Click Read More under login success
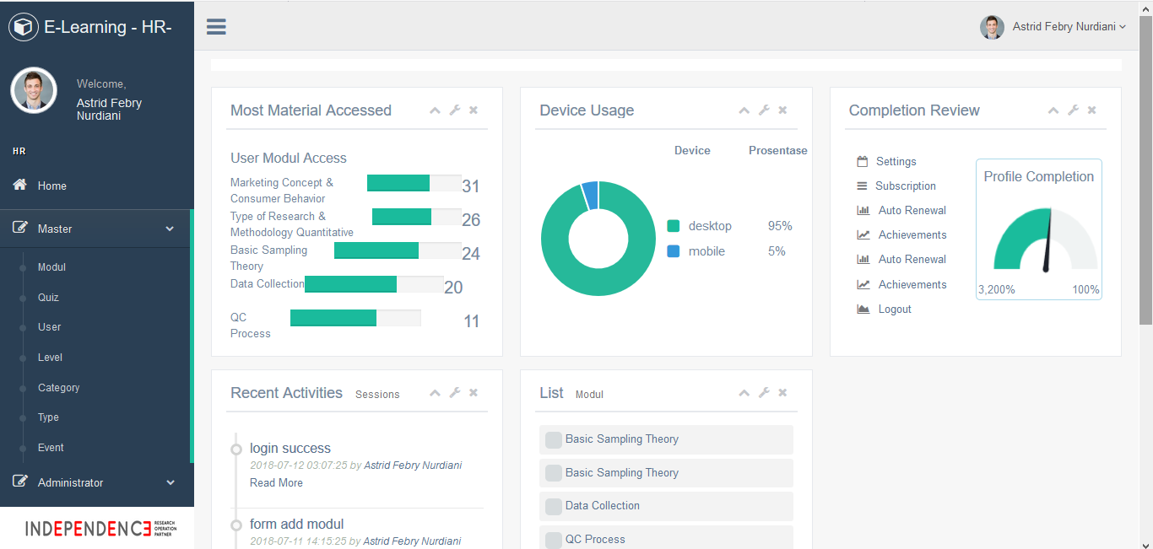1153x549 pixels. click(276, 483)
